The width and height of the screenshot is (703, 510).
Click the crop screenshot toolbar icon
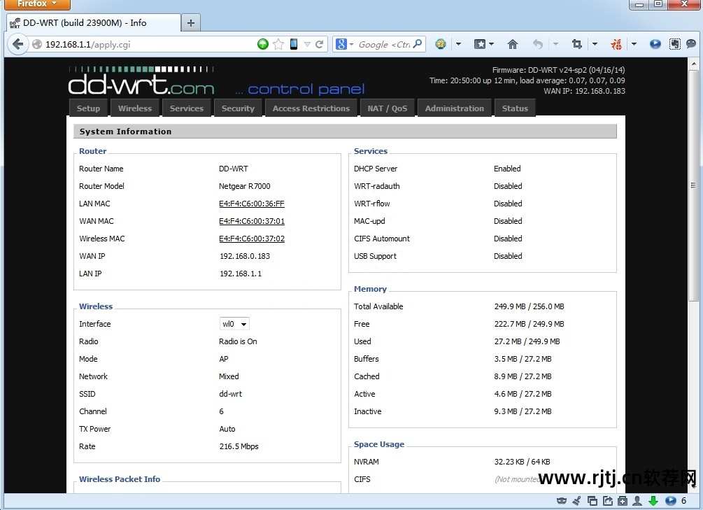577,44
